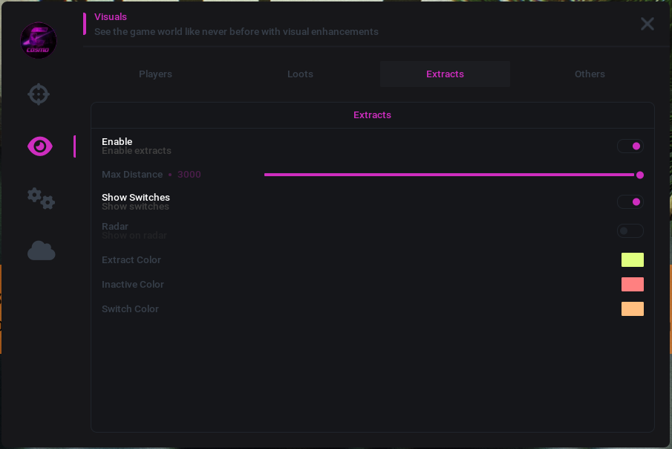Click the Max Distance slider handle
This screenshot has height=449, width=672.
click(640, 175)
